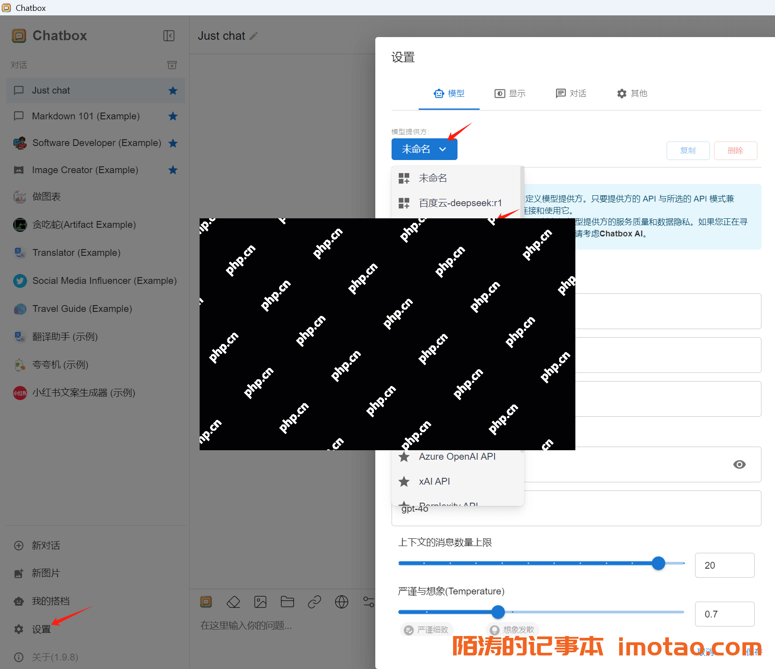
Task: Open 小红书文案生成器 (示例) icon
Action: coord(20,393)
